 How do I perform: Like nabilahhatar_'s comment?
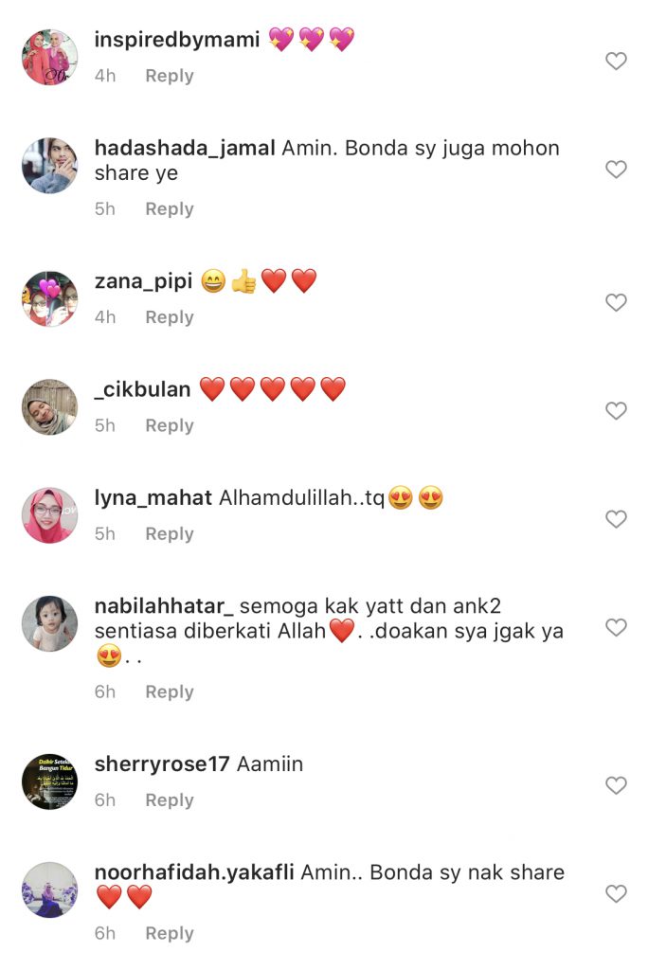pyautogui.click(x=616, y=627)
